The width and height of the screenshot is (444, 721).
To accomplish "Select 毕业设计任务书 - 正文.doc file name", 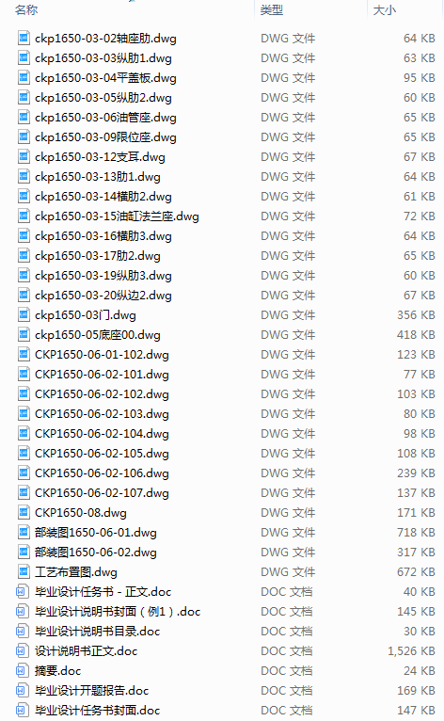I will pos(103,592).
